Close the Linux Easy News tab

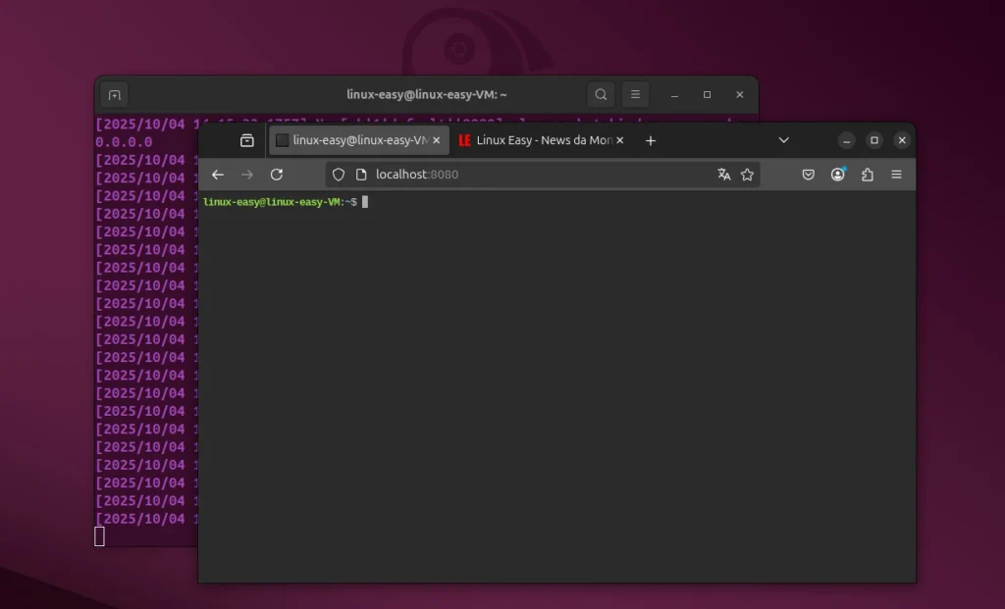(x=620, y=140)
